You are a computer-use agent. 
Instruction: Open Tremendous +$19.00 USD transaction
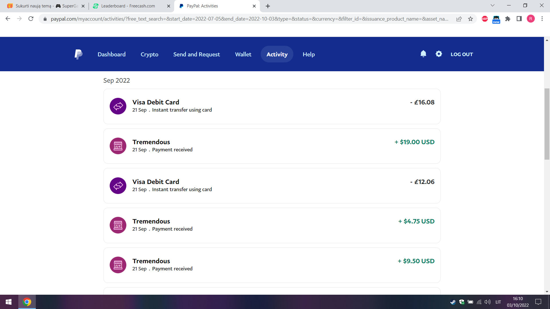[272, 146]
